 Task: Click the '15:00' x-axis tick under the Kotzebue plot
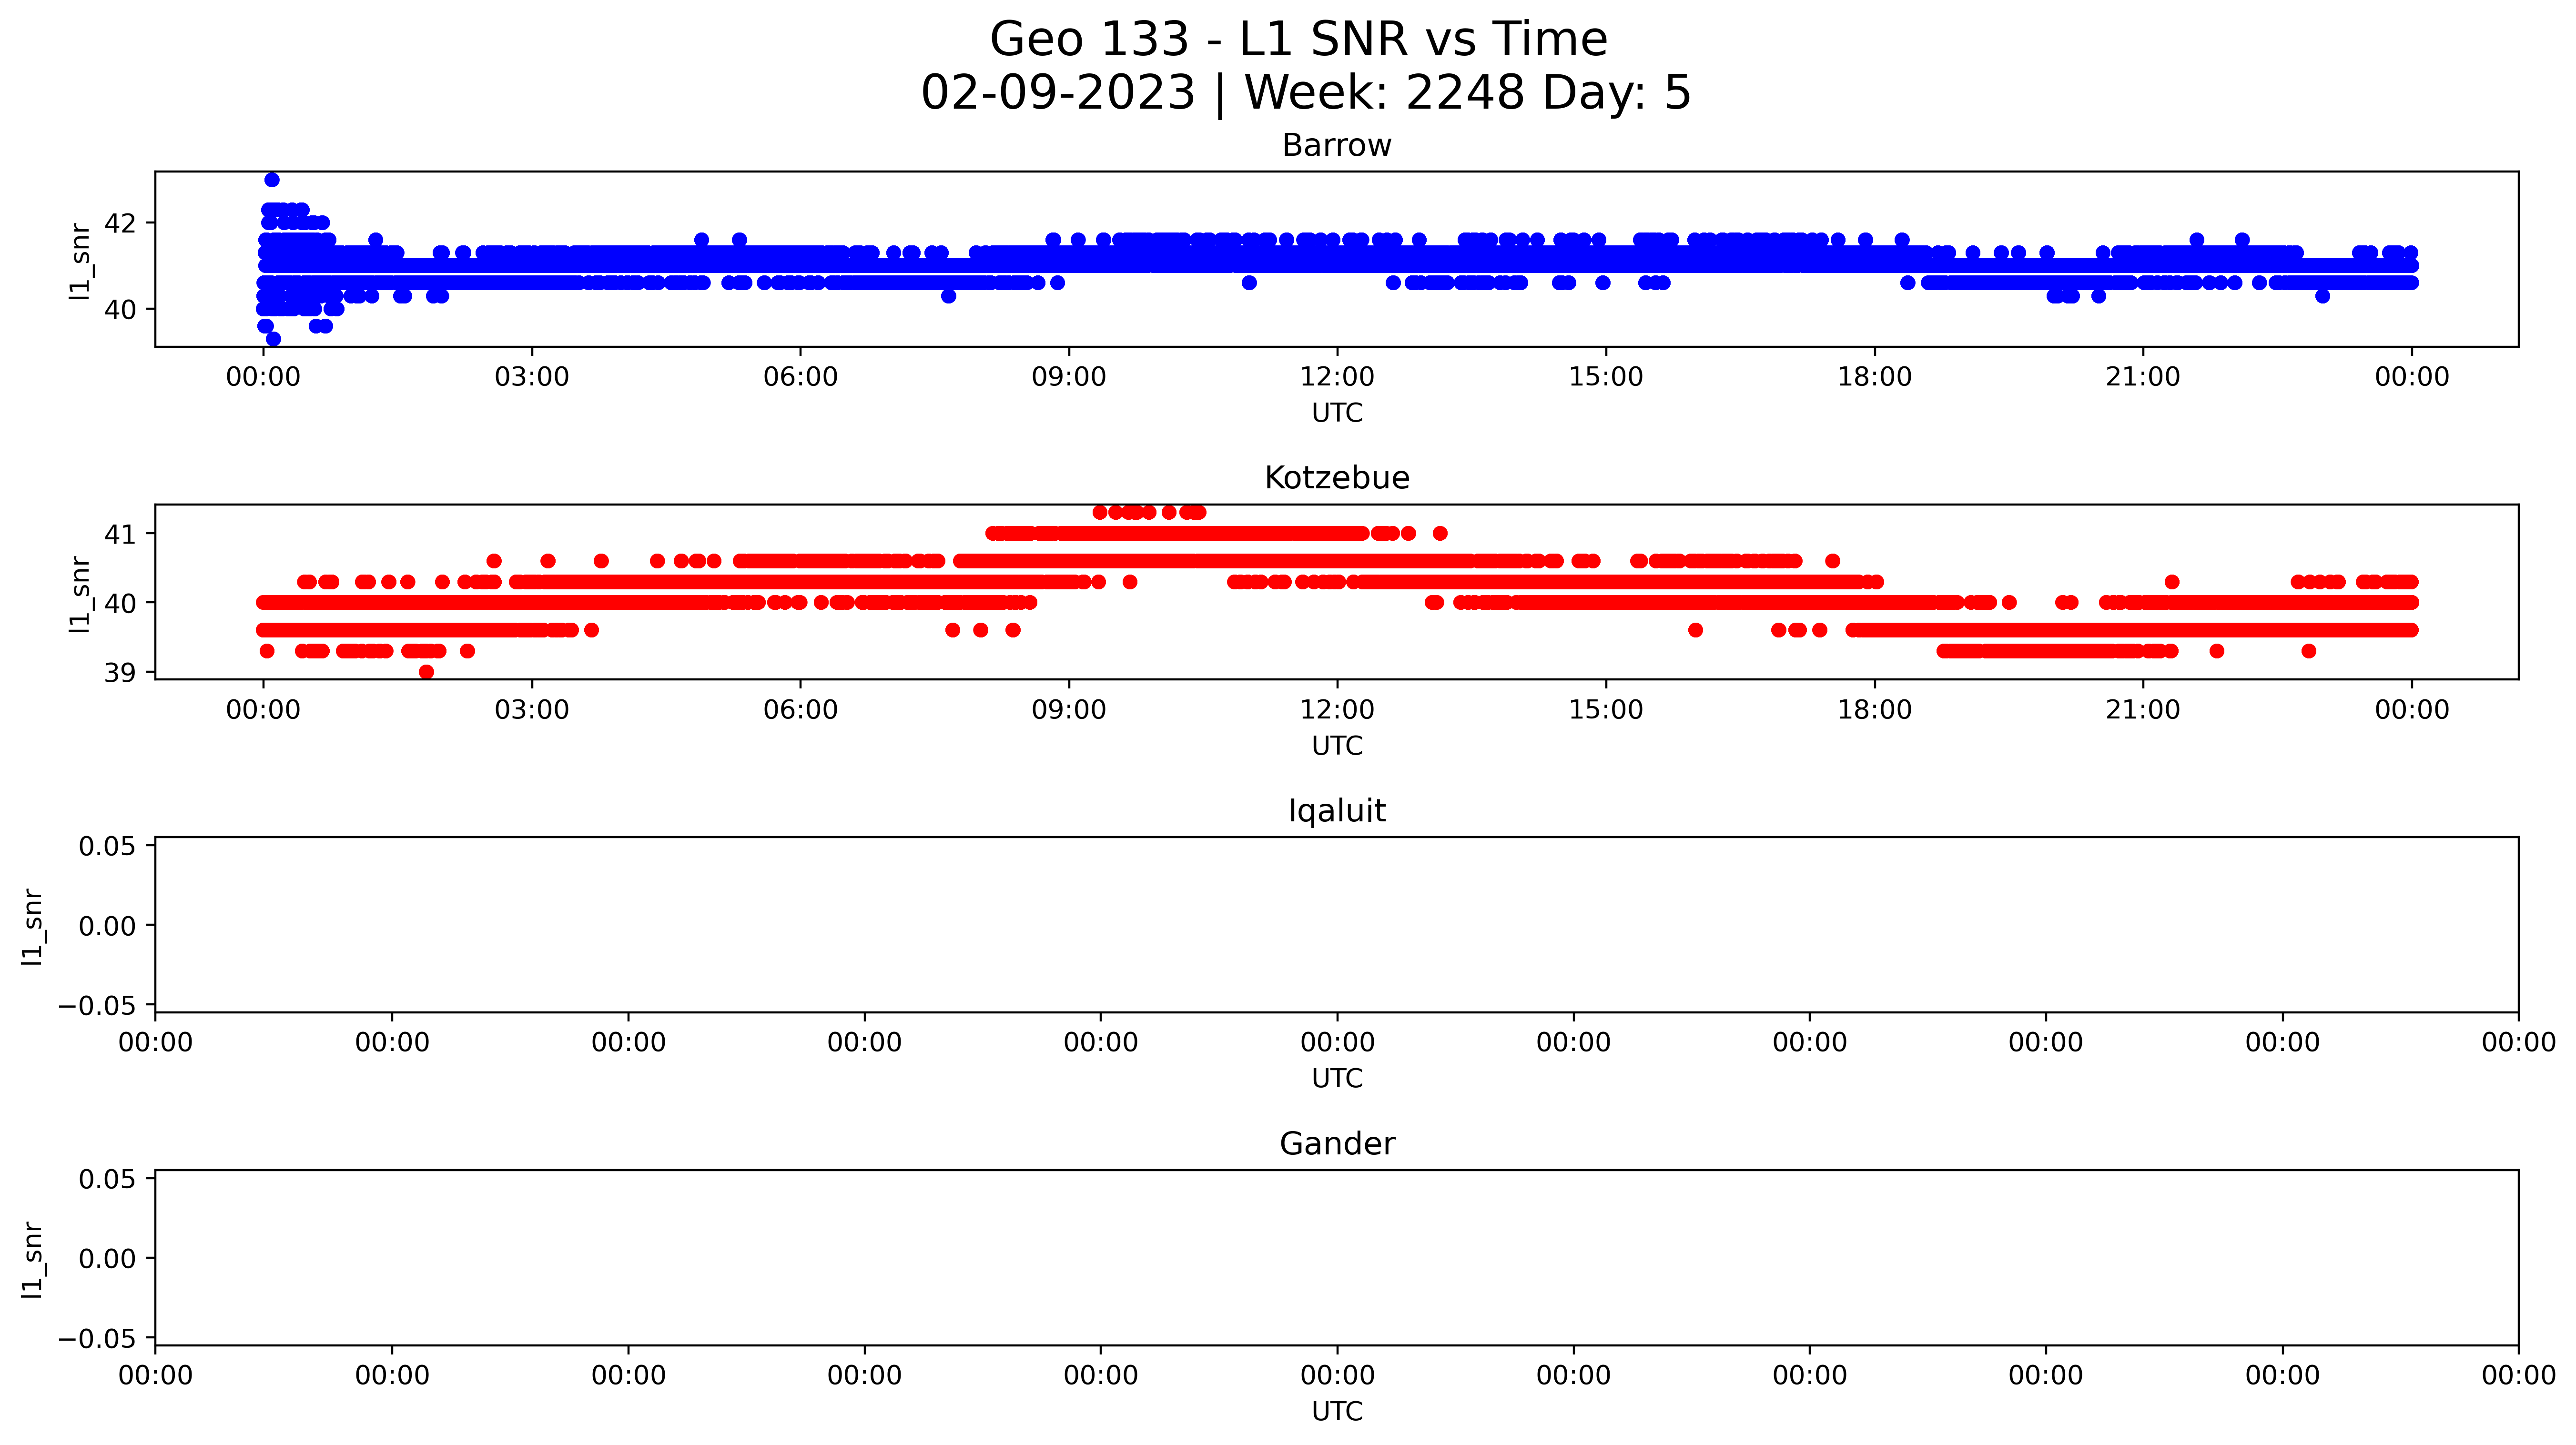click(1606, 710)
